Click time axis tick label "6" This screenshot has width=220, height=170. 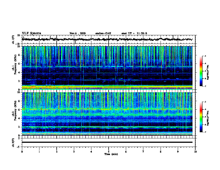(126, 152)
